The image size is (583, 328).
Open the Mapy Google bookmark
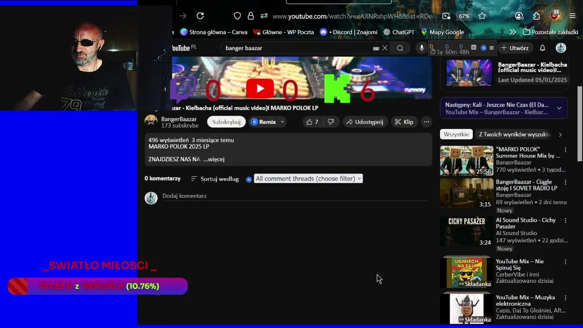[442, 32]
